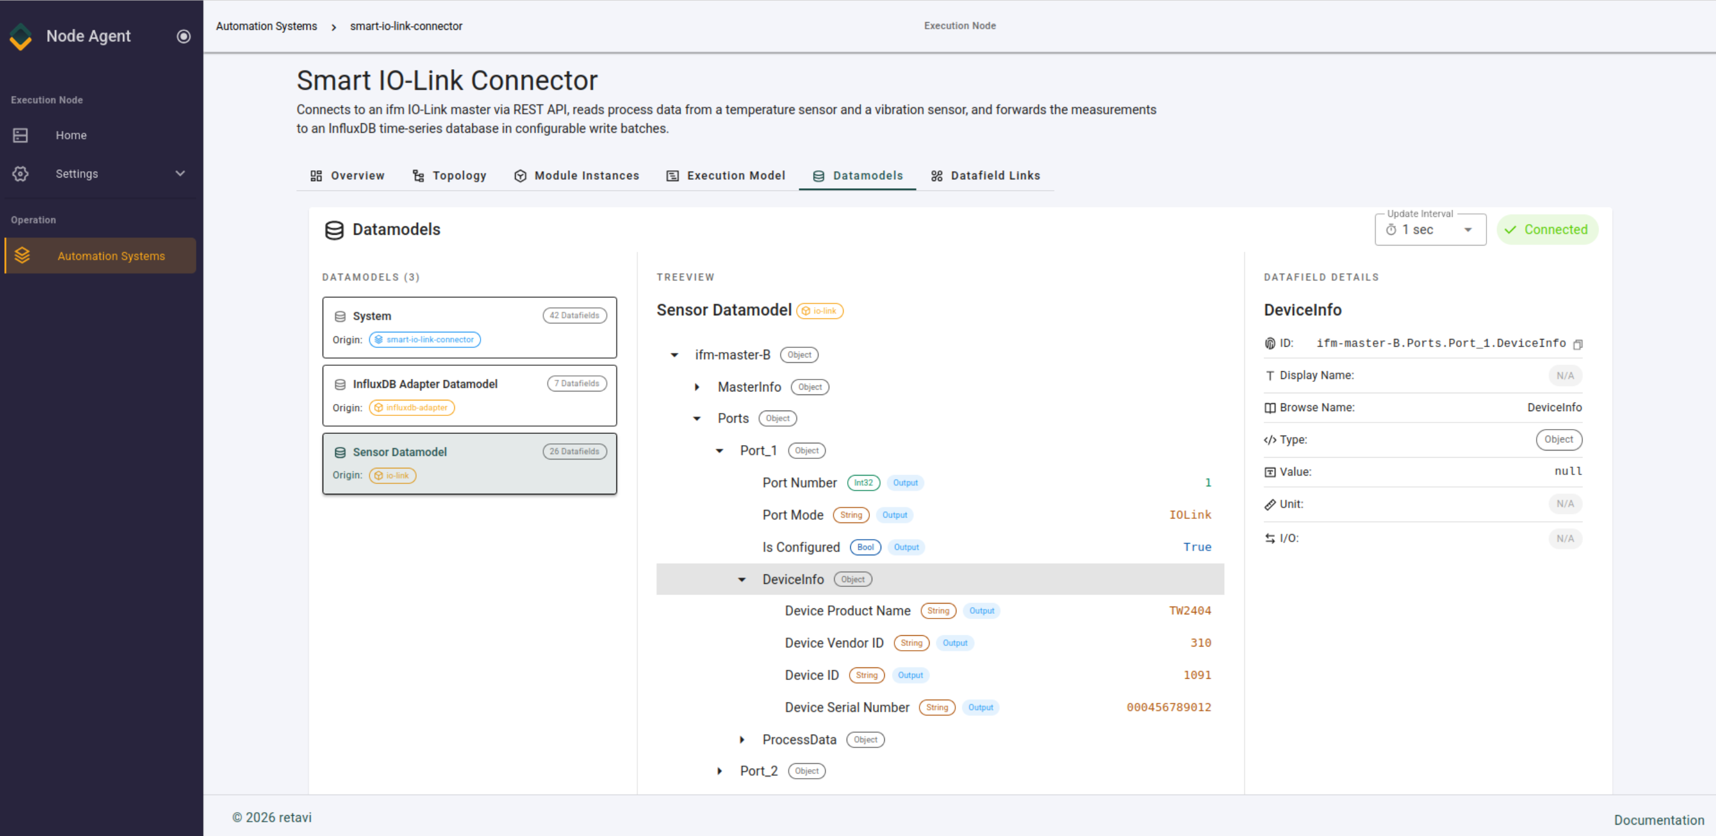Click the fingerprint ID icon
The height and width of the screenshot is (836, 1716).
tap(1269, 343)
